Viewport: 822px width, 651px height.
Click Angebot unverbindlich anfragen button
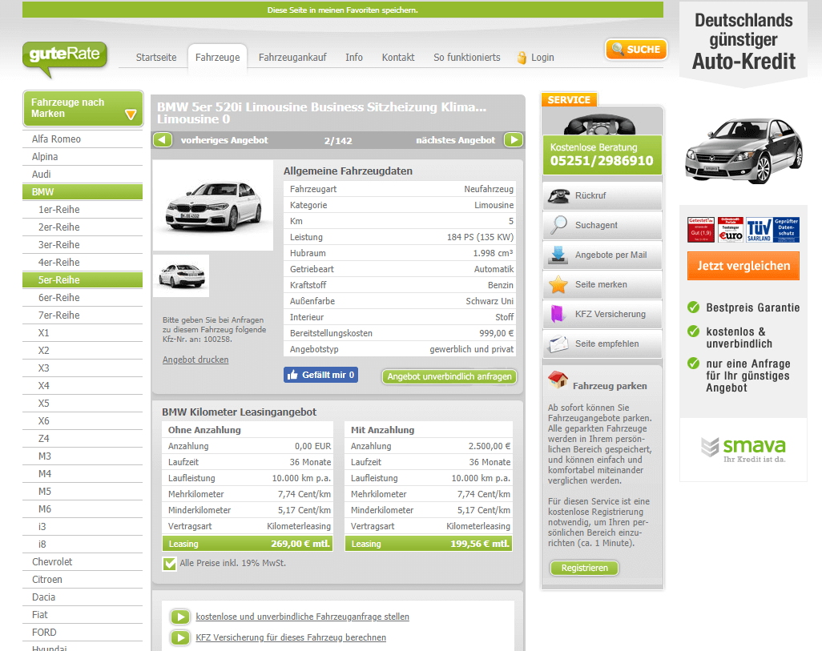tap(449, 376)
